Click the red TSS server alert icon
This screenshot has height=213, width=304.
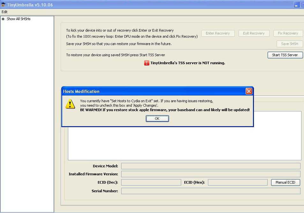(146, 63)
